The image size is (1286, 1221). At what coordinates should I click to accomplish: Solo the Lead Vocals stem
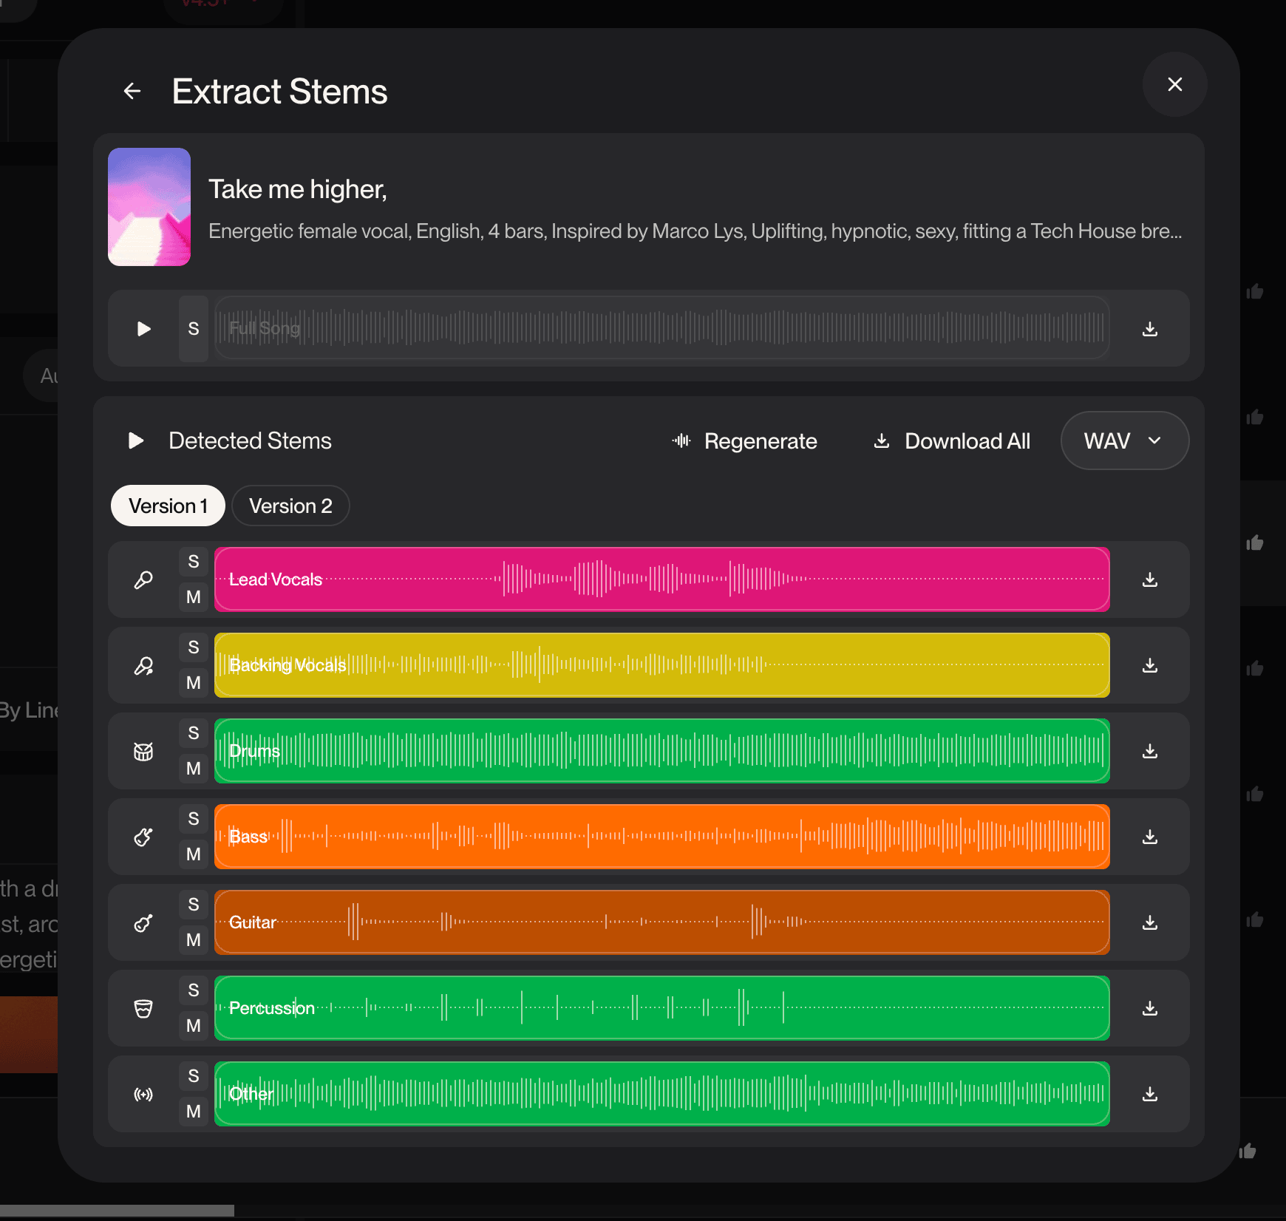point(194,562)
